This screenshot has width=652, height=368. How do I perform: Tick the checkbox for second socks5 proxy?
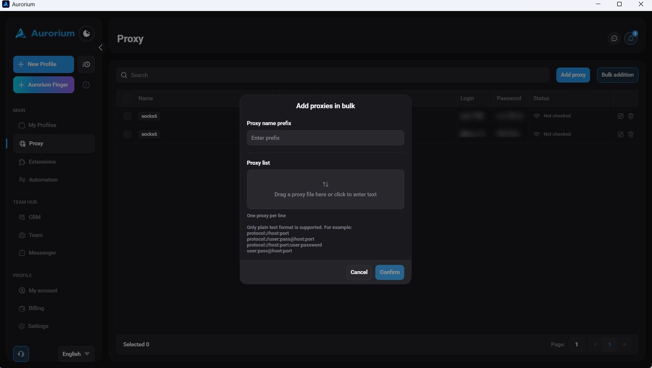[x=128, y=134]
